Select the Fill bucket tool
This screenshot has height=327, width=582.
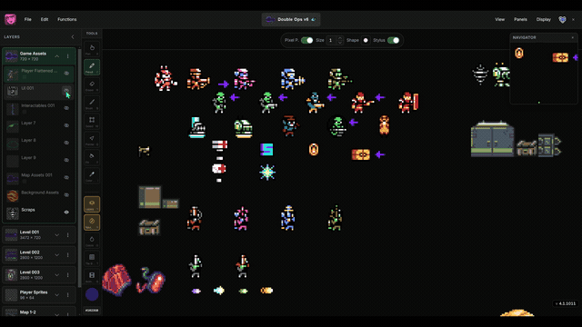click(92, 157)
